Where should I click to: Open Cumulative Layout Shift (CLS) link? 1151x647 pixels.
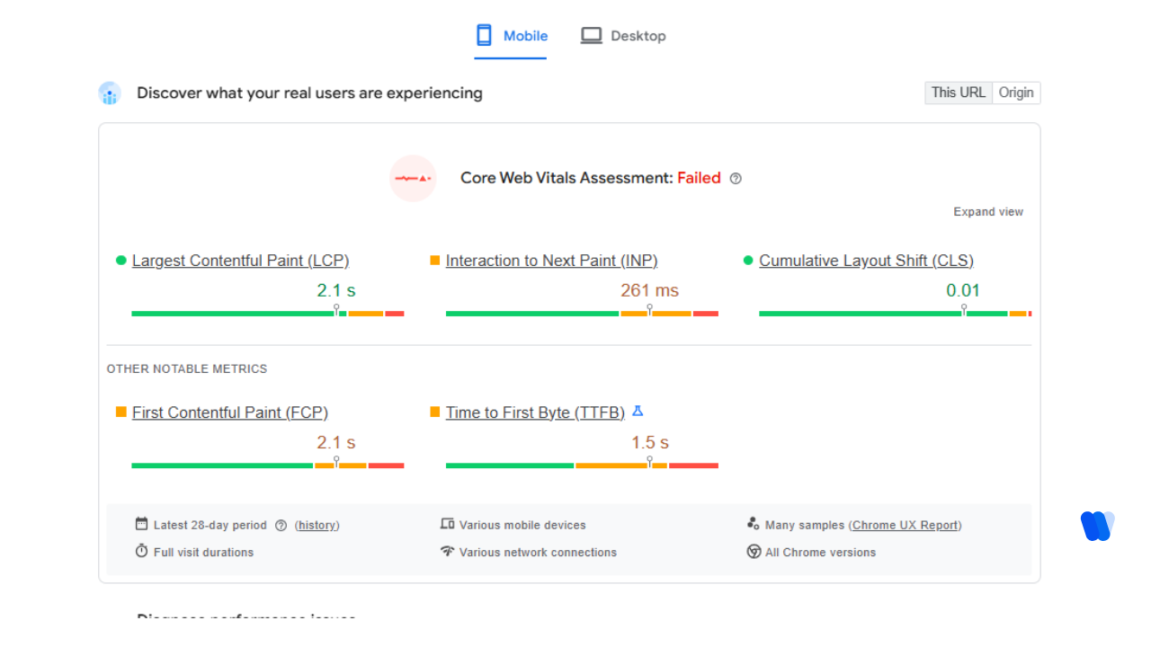pyautogui.click(x=866, y=261)
